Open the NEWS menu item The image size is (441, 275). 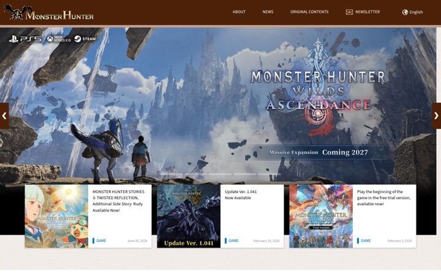(x=268, y=12)
